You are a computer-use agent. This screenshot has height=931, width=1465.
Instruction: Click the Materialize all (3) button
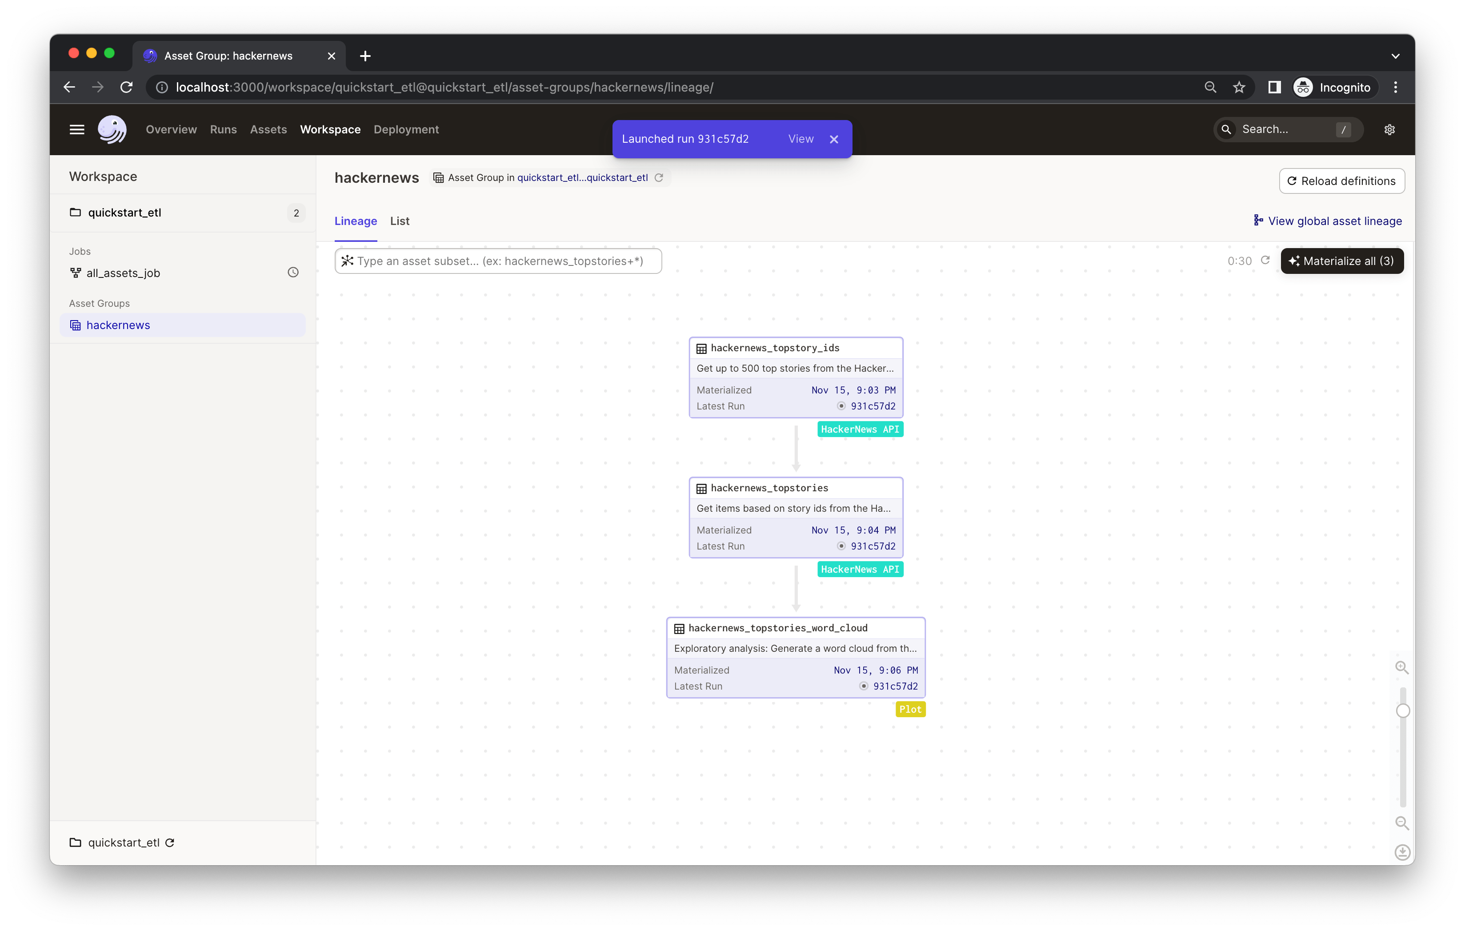coord(1341,261)
